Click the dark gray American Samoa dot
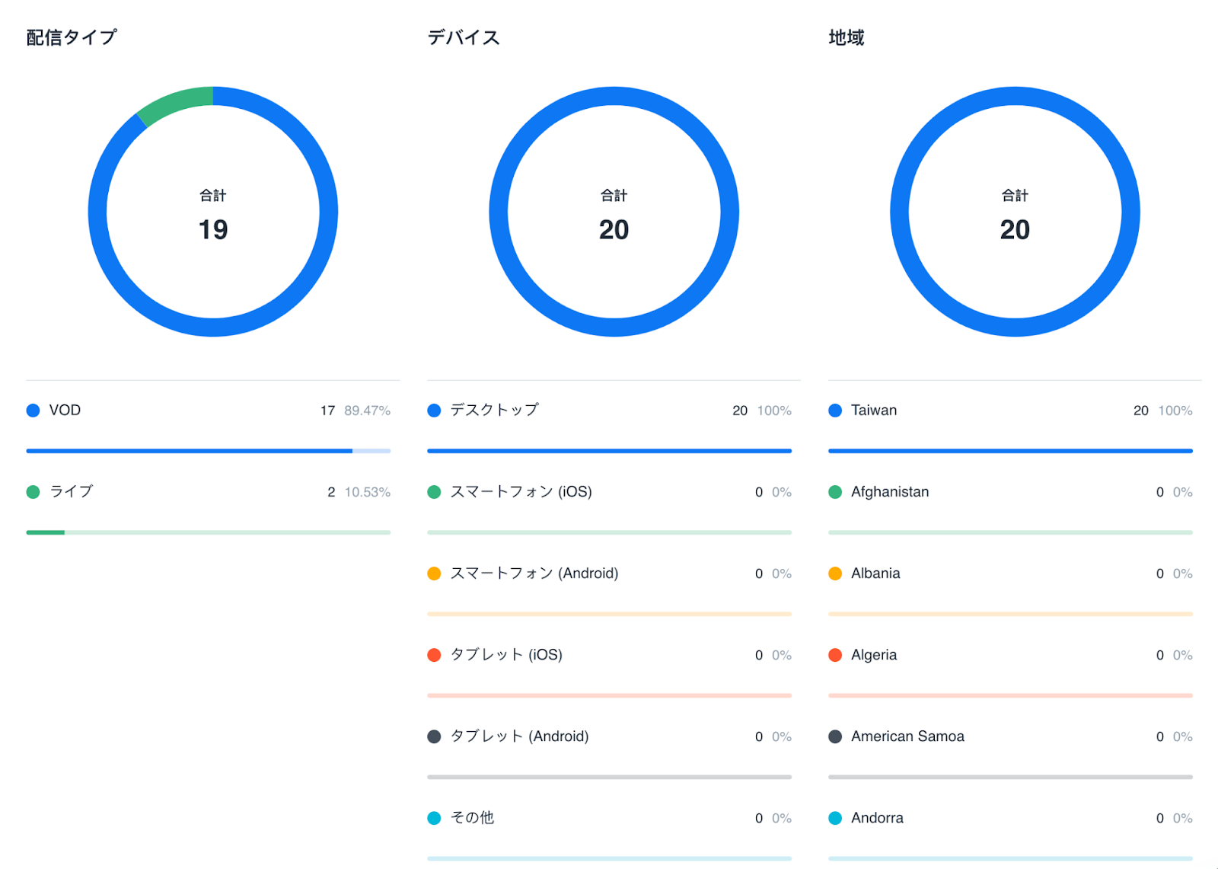The width and height of the screenshot is (1218, 869). click(x=835, y=736)
